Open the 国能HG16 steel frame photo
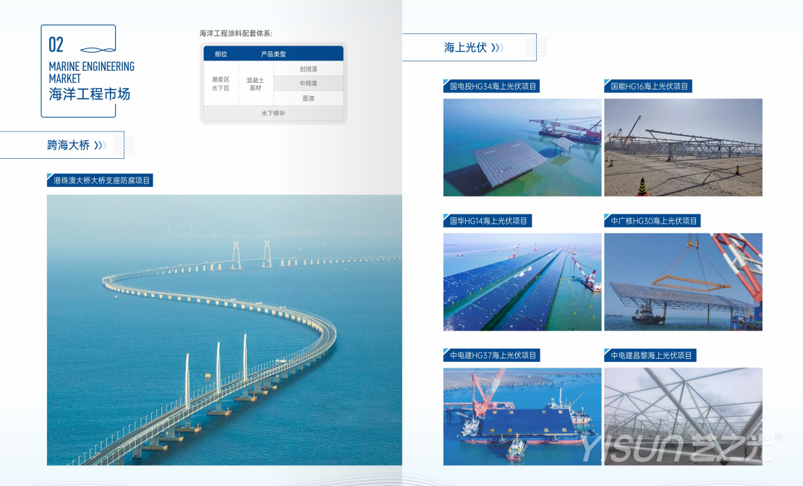 tap(683, 147)
